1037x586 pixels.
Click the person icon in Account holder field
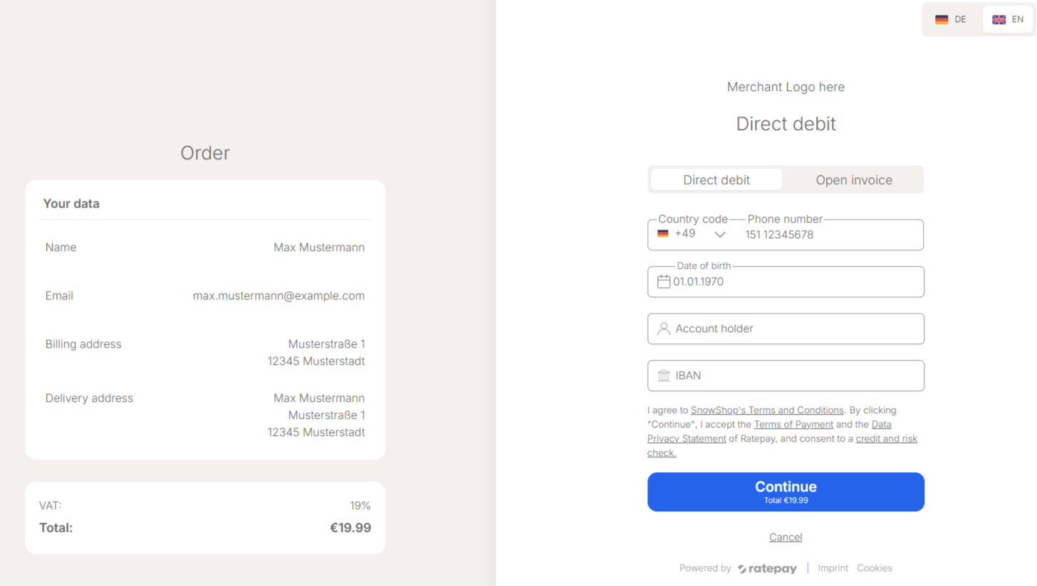coord(664,329)
